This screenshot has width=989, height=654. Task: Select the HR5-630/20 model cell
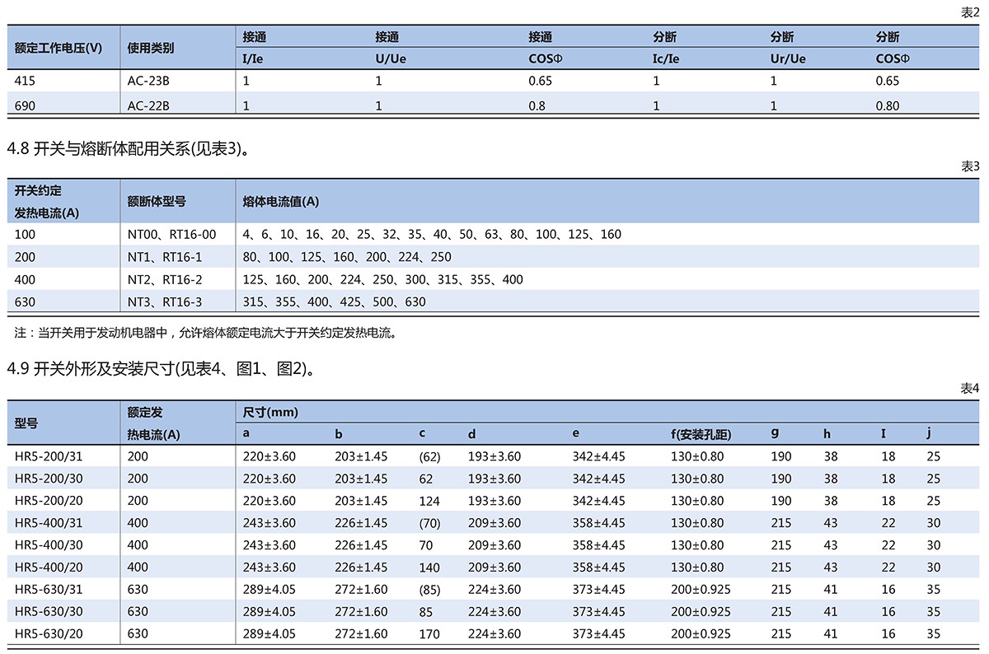point(49,634)
